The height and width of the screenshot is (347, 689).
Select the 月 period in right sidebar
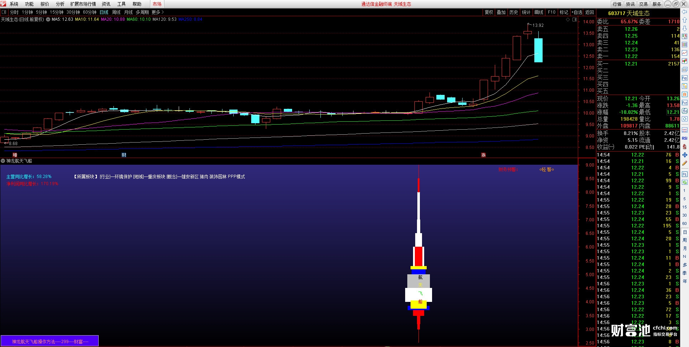coord(685,249)
